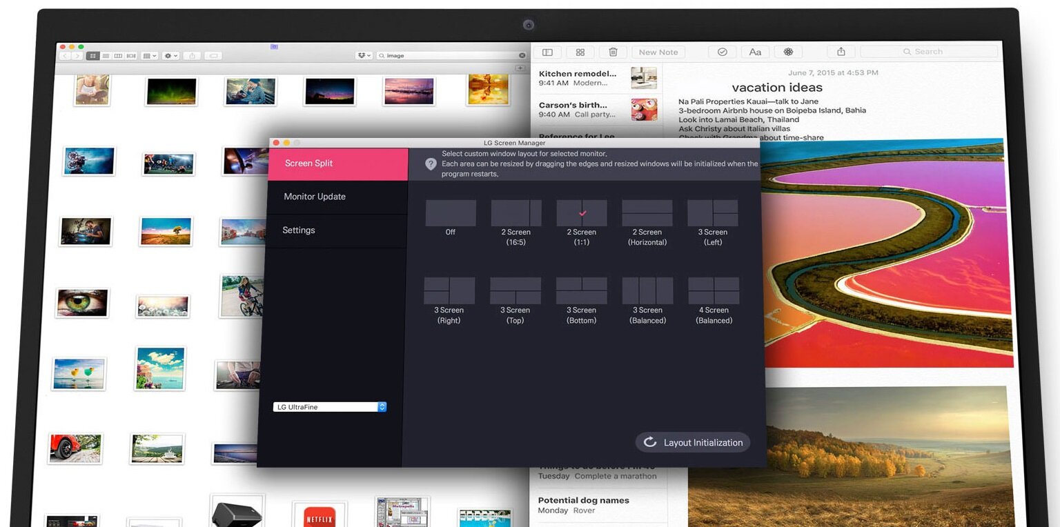The width and height of the screenshot is (1060, 527).
Task: Open the green eye photo thumbnail
Action: 83,303
